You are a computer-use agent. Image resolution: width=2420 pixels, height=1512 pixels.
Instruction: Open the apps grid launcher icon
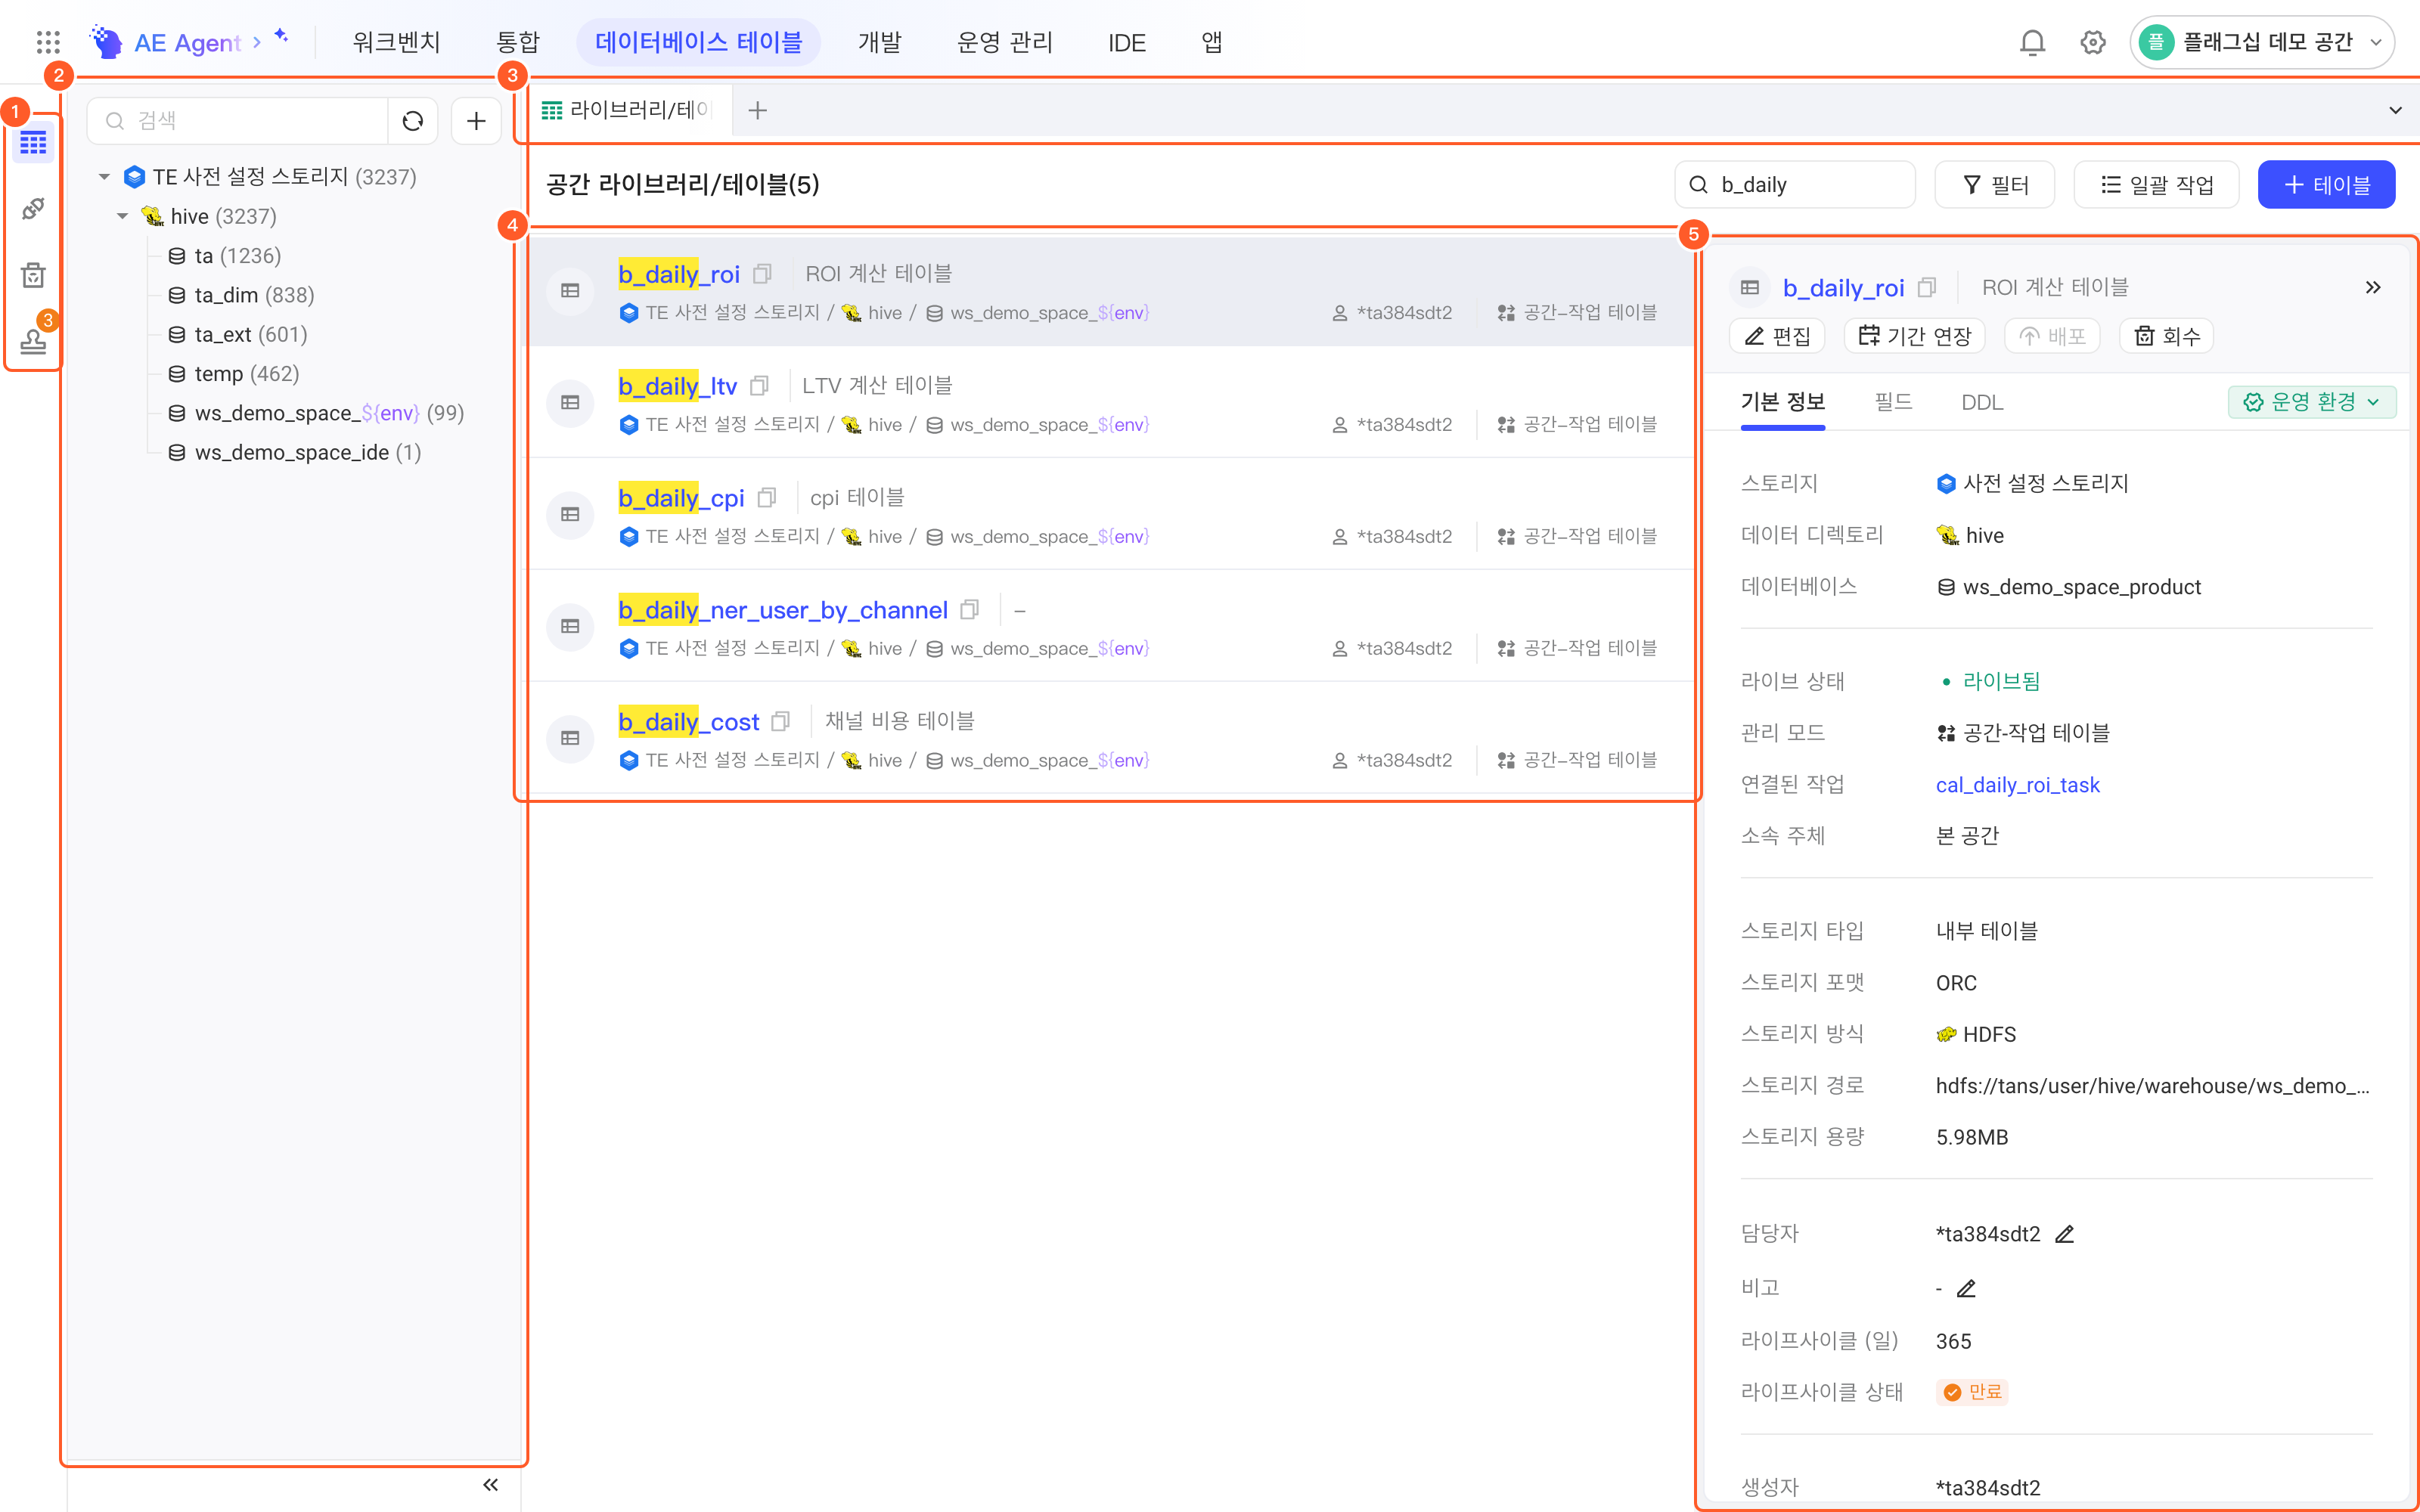tap(48, 42)
